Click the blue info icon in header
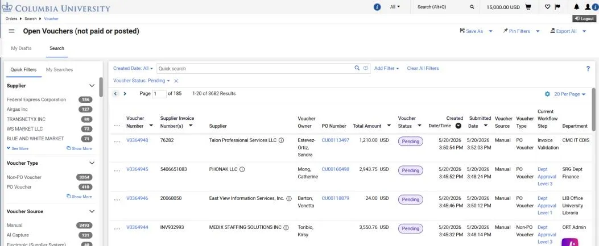Viewport: 599px width, 246px height. 377,7
